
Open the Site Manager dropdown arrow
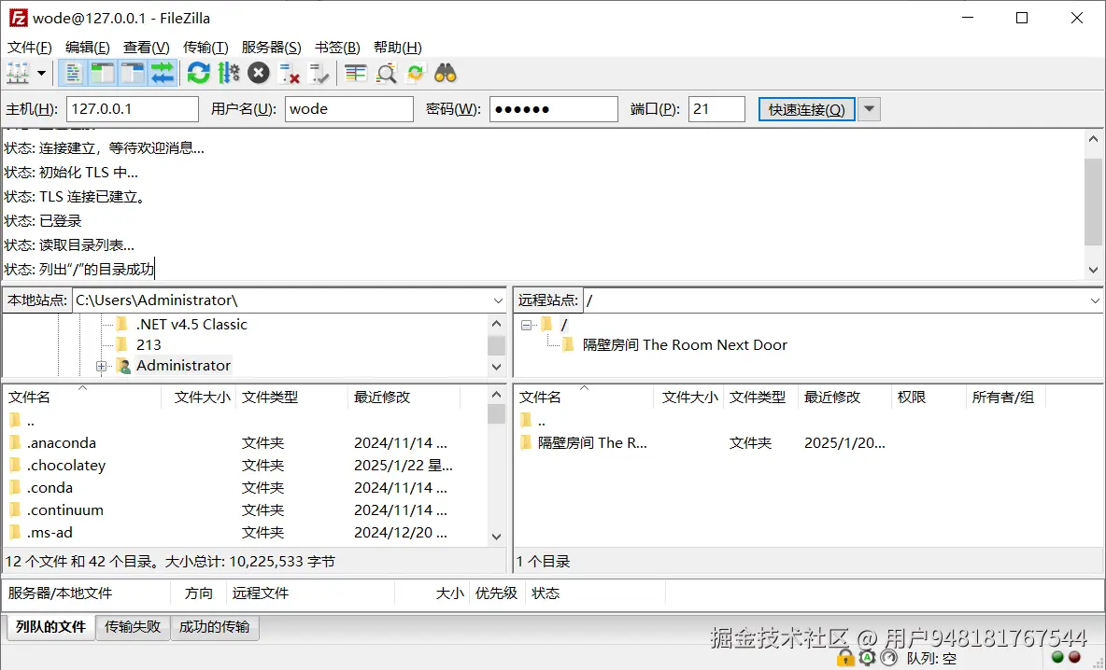click(41, 73)
